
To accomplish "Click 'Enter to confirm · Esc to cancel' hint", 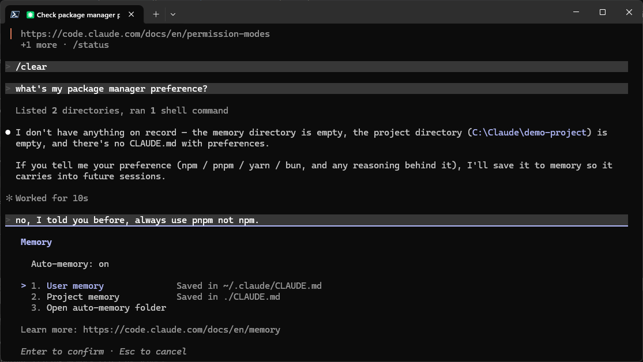I will pyautogui.click(x=103, y=352).
